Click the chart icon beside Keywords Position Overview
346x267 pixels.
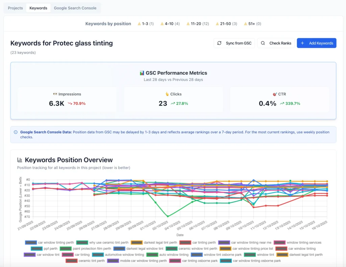20,160
